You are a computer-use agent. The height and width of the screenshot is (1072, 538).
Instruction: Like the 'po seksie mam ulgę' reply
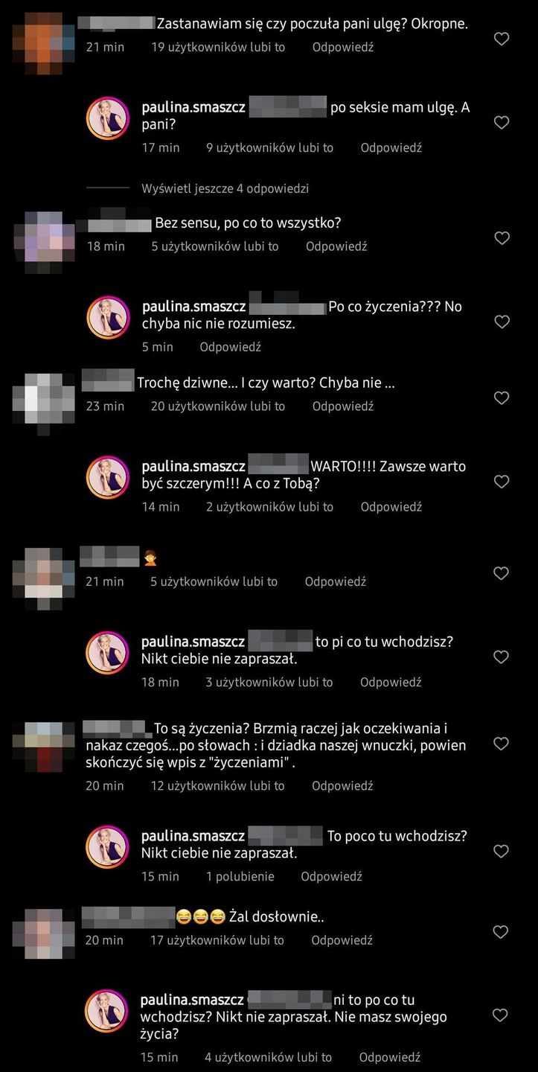[502, 122]
